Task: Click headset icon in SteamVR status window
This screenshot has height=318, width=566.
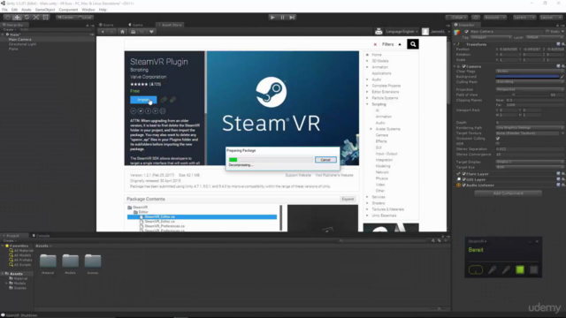Action: pyautogui.click(x=476, y=269)
